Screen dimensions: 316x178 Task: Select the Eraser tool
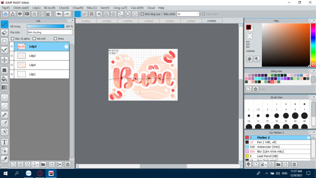coord(4,33)
